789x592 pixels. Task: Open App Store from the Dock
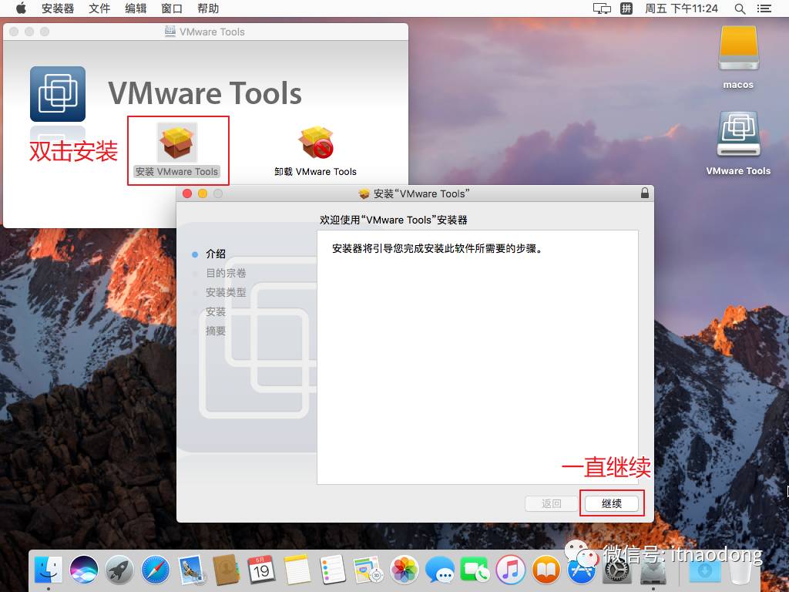[x=581, y=571]
